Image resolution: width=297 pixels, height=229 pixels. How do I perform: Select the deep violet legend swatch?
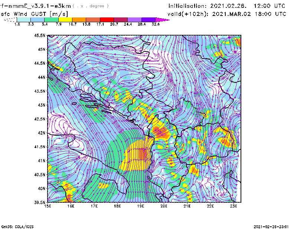(x=148, y=20)
